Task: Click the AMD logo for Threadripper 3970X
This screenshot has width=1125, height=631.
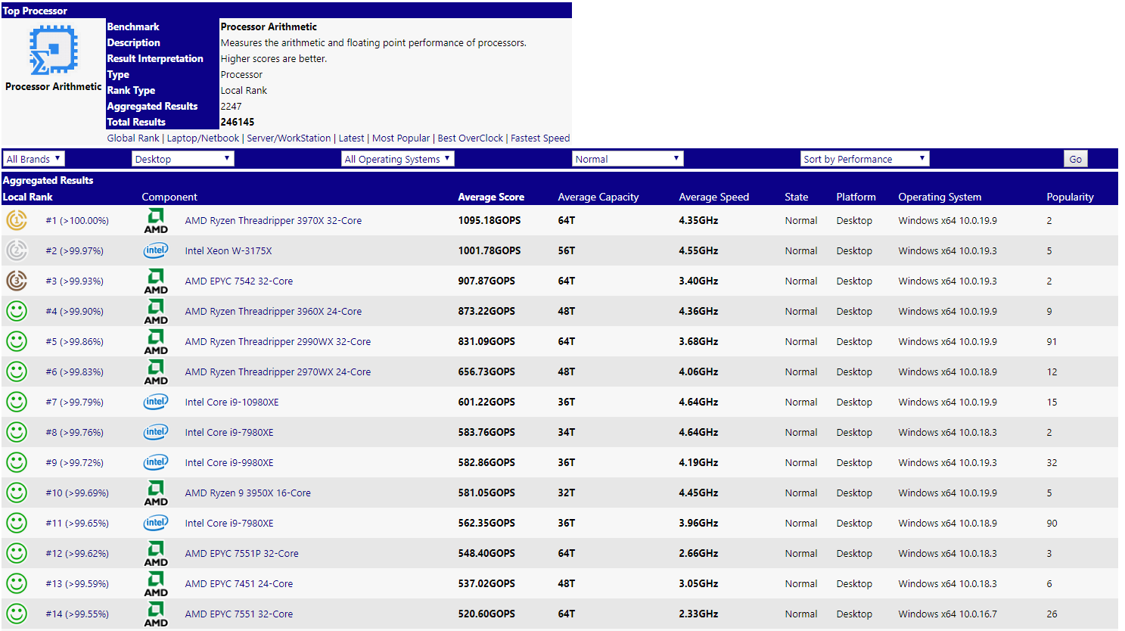Action: [156, 220]
